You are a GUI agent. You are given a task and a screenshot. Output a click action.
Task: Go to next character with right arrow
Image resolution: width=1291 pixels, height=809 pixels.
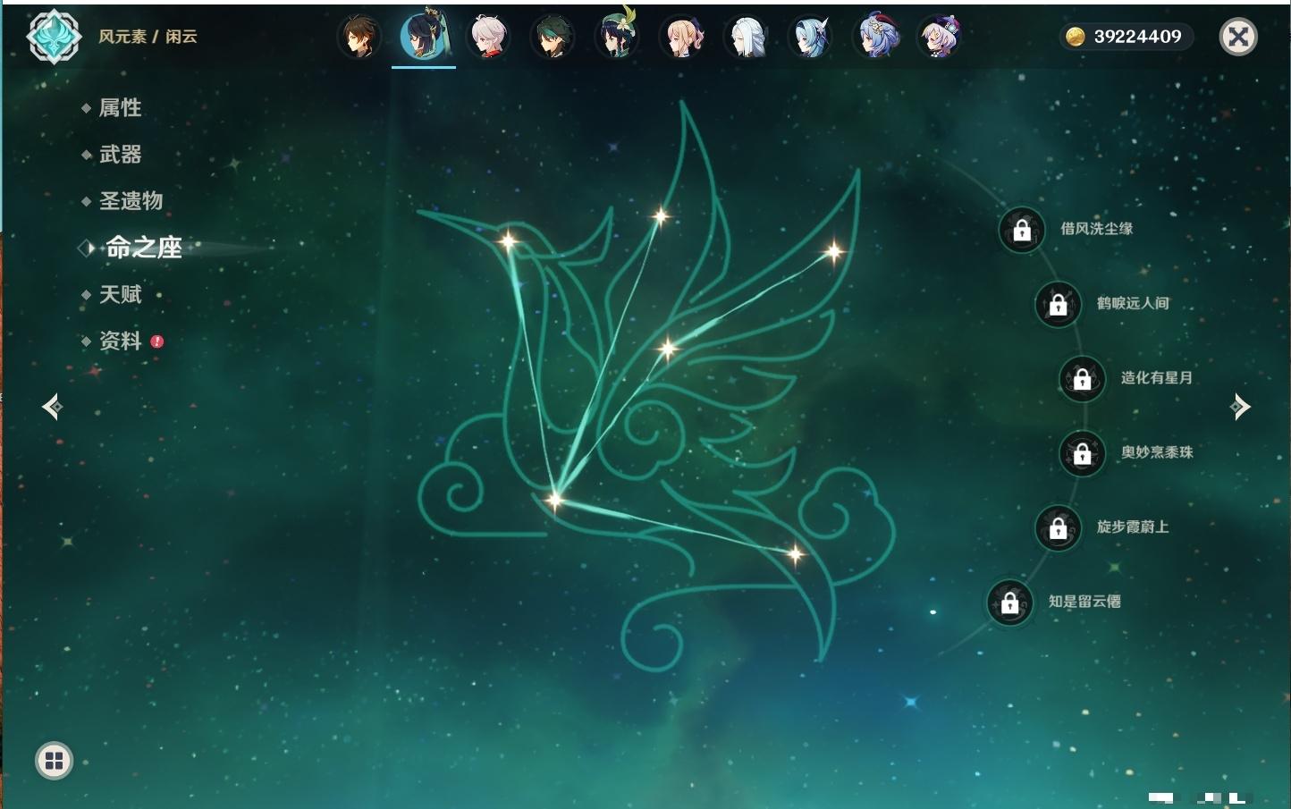point(1240,407)
